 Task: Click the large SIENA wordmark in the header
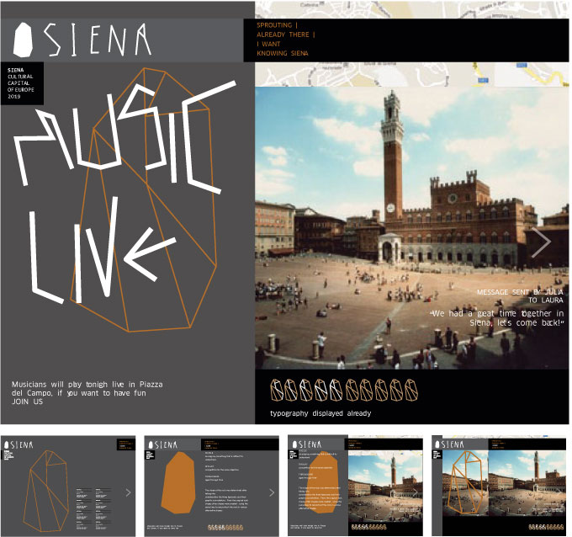coord(98,40)
